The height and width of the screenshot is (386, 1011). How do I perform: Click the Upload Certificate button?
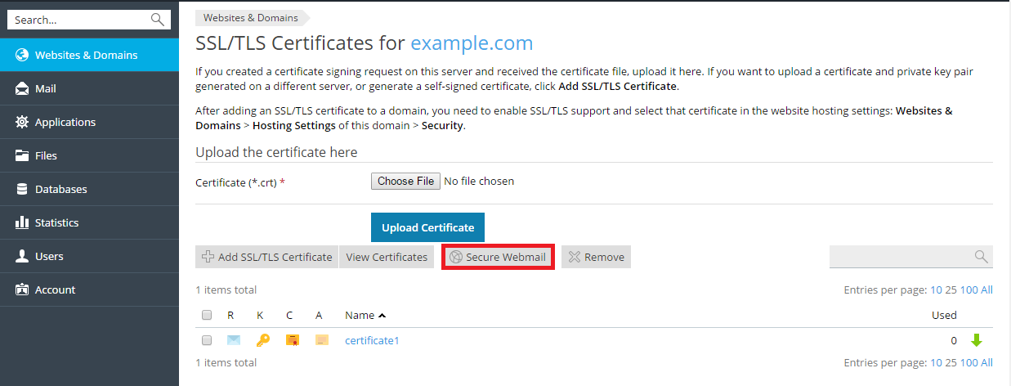[427, 227]
